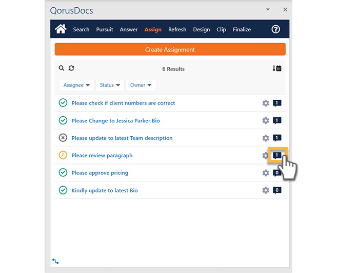This screenshot has width=337, height=273.
Task: Expand the Owner filter dropdown
Action: pyautogui.click(x=141, y=85)
